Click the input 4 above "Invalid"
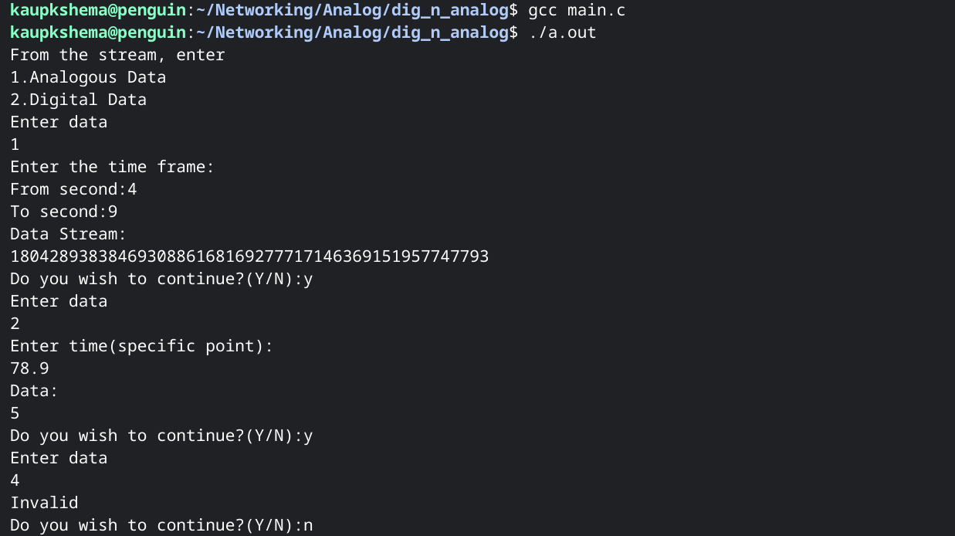 (15, 480)
